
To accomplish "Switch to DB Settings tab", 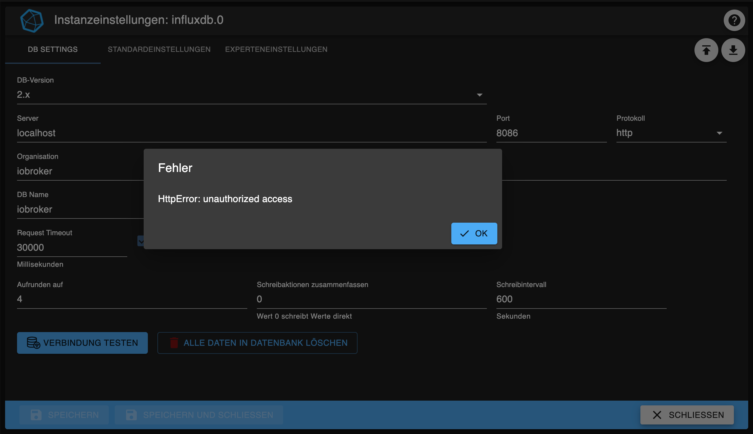I will click(x=53, y=49).
